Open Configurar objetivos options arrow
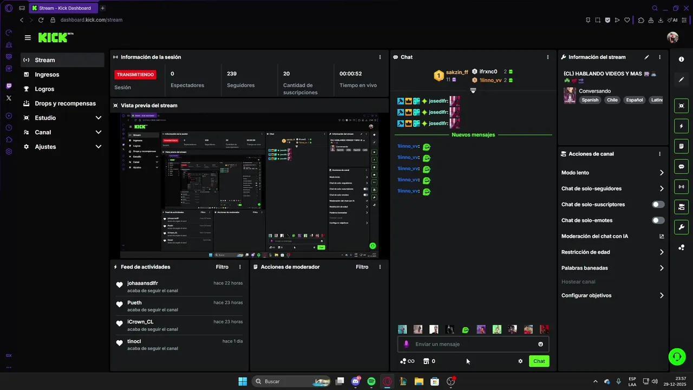 tap(662, 296)
